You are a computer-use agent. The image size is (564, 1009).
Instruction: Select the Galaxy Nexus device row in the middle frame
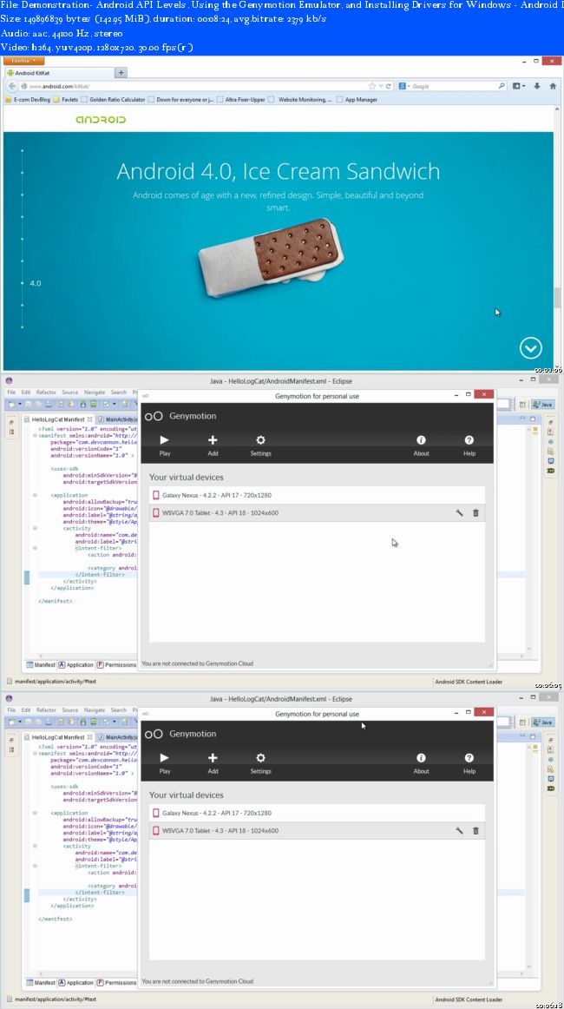317,495
